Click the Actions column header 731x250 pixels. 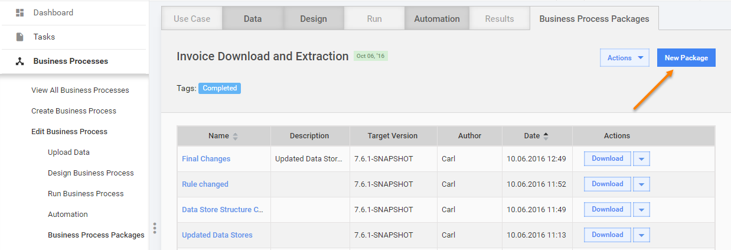click(x=617, y=136)
